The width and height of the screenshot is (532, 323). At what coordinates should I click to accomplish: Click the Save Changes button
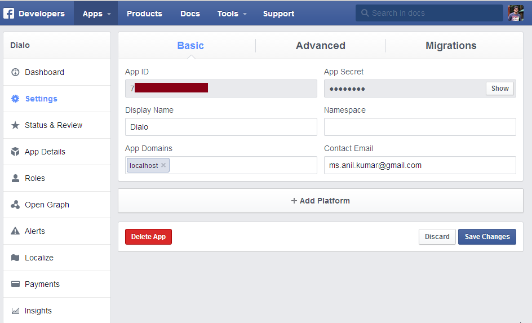[487, 237]
